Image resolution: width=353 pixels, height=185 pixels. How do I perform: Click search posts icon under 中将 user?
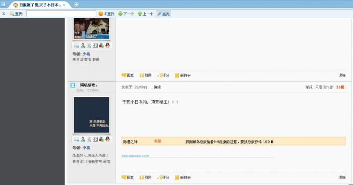pyautogui.click(x=89, y=139)
